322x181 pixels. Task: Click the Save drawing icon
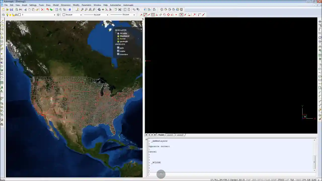11,10
